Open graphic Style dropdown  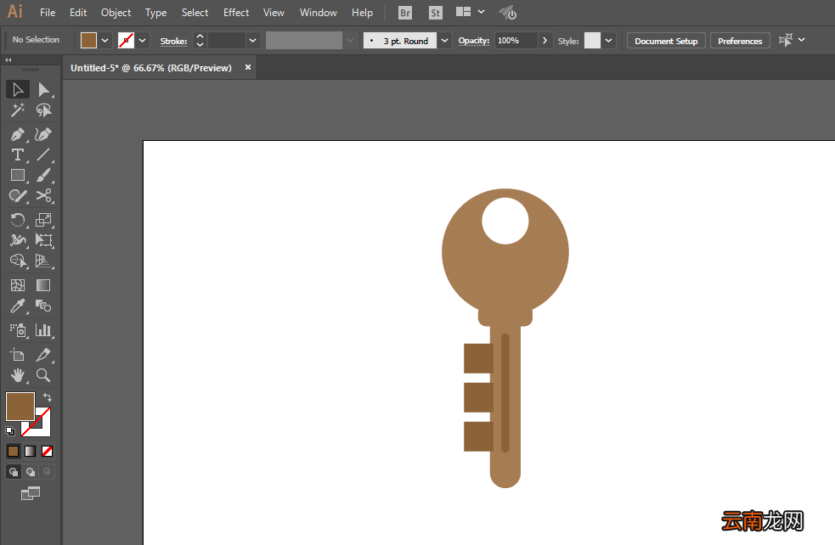coord(609,41)
